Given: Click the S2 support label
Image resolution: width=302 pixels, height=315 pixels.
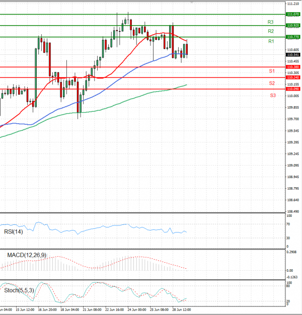Looking at the screenshot, I should click(x=272, y=83).
